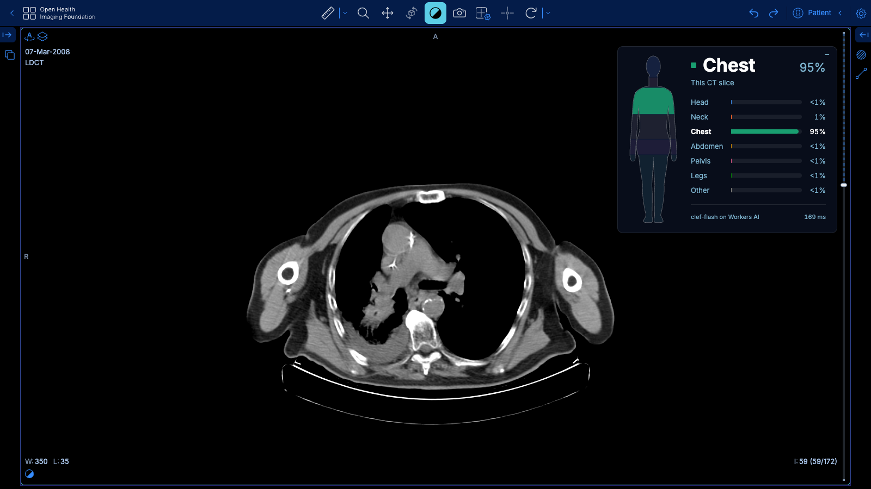This screenshot has width=871, height=489.
Task: Click the window level preset icon below W: 350
Action: click(29, 474)
